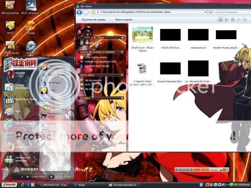Click the Explorer forward navigation button

[x=86, y=12]
